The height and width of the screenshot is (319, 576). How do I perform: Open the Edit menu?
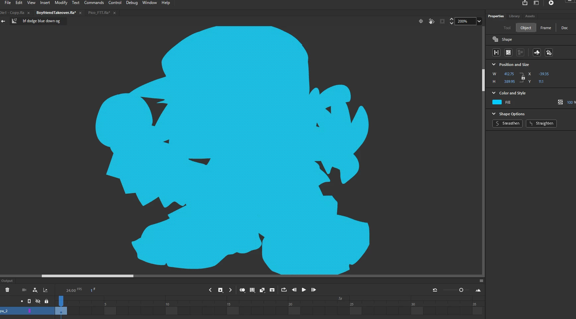[19, 3]
